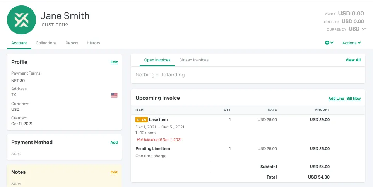Select the Open Invoices tab
The height and width of the screenshot is (187, 373).
click(x=157, y=60)
